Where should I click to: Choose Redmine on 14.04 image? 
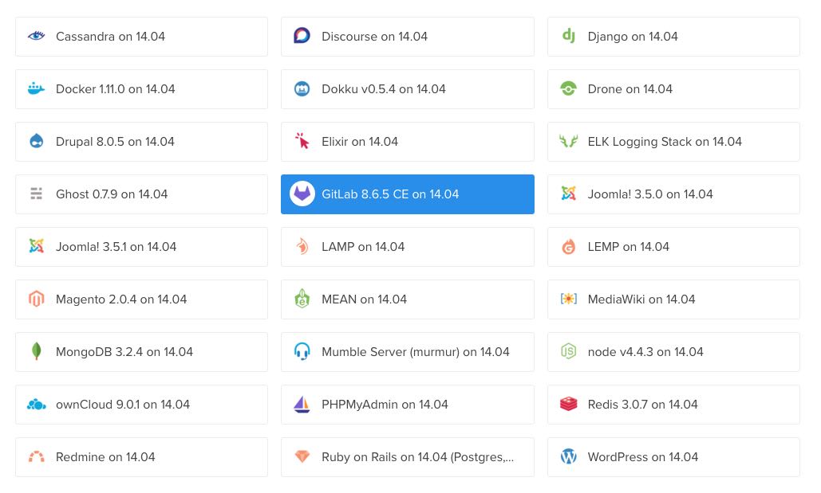tap(141, 457)
